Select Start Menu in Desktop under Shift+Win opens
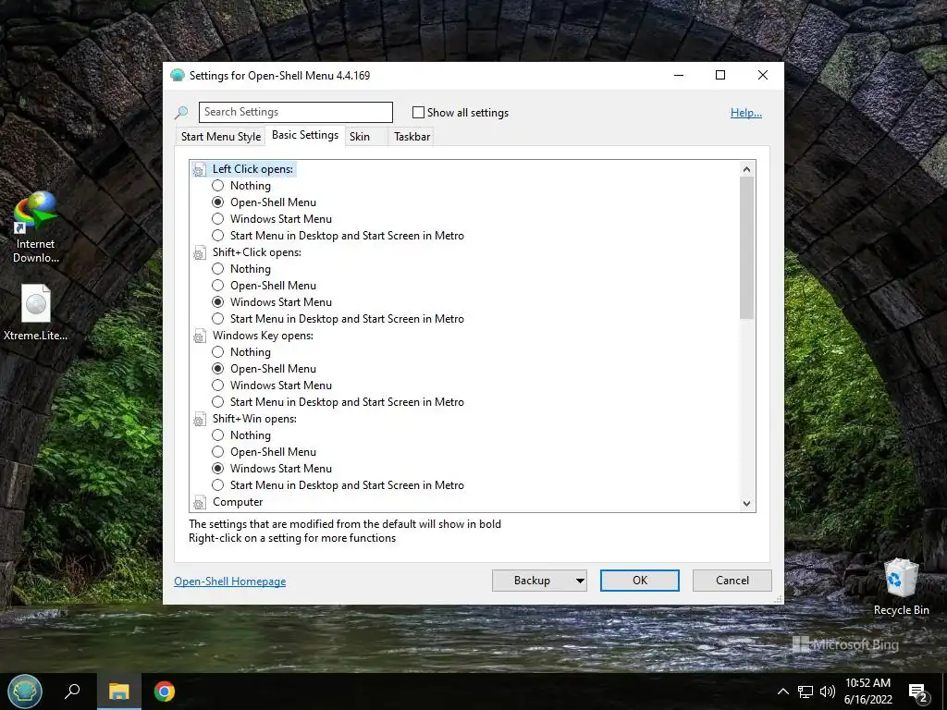 217,485
